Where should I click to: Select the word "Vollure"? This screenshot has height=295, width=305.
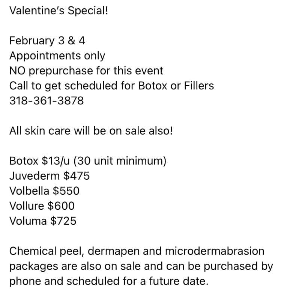point(27,206)
